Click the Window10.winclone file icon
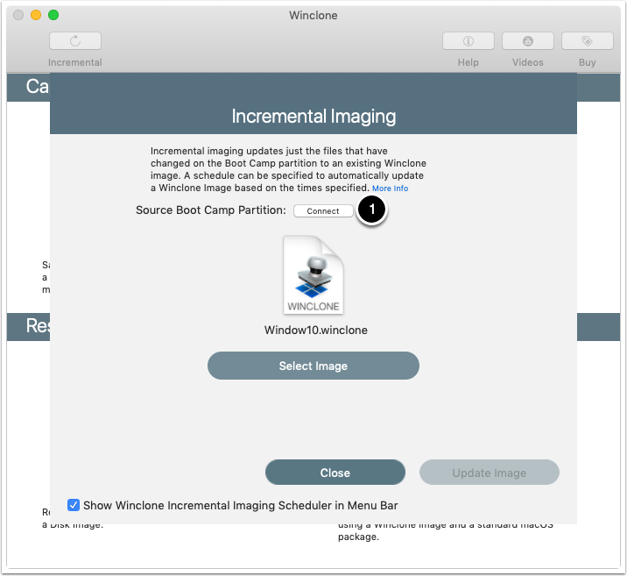This screenshot has height=576, width=627. pos(313,274)
